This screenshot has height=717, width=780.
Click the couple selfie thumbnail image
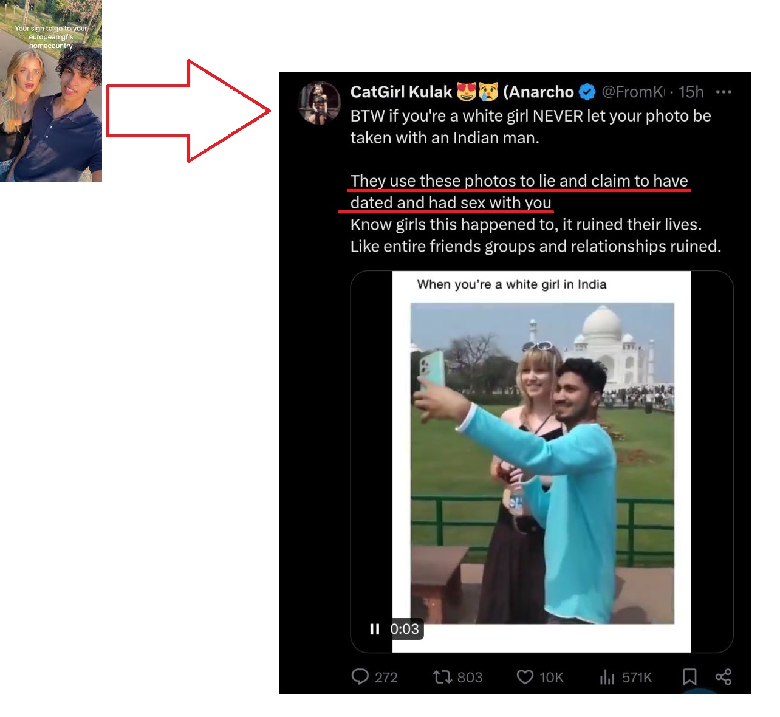tap(51, 91)
